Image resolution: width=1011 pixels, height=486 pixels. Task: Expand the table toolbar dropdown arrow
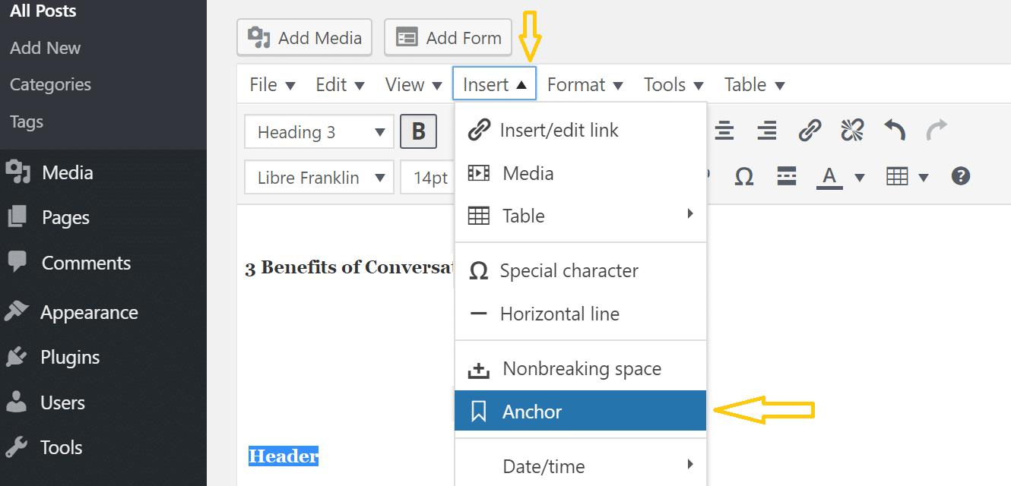(x=924, y=178)
